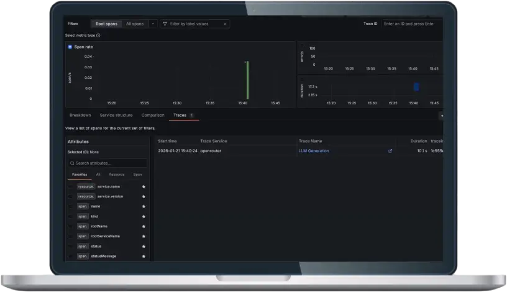Unfavorite the service.version attribute star
Viewport: 507px width, 292px height.
[x=144, y=196]
